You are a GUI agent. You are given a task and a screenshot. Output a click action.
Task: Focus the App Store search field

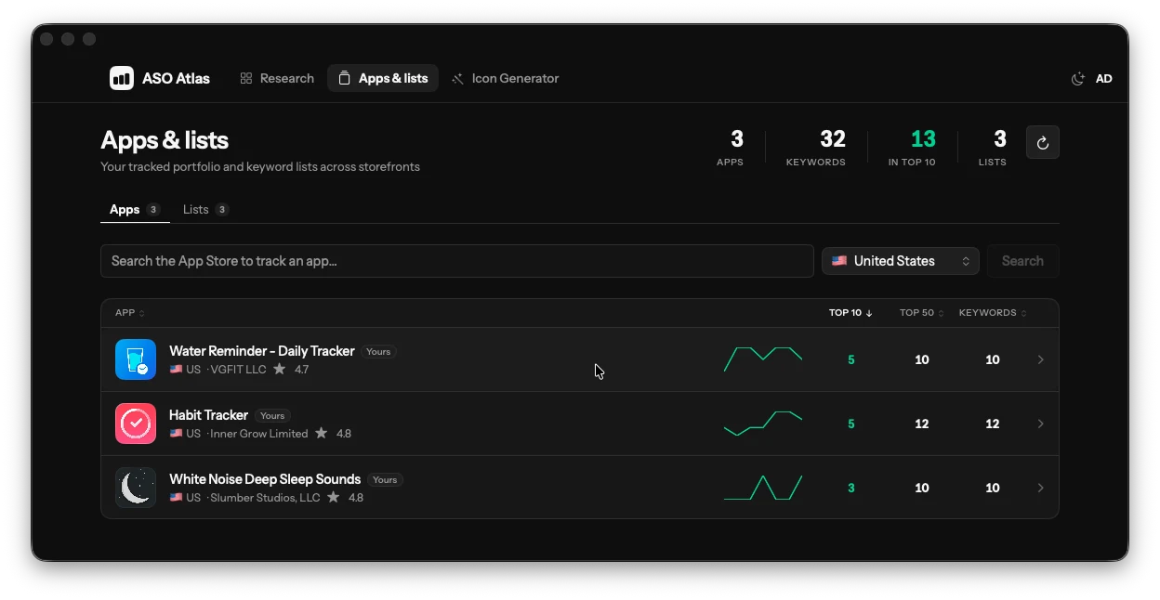pyautogui.click(x=457, y=261)
